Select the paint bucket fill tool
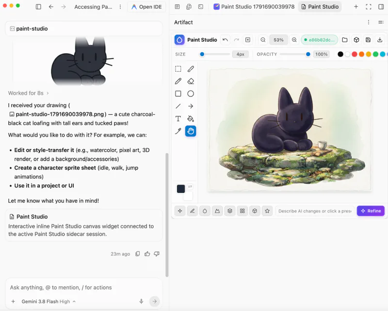The height and width of the screenshot is (311, 388). tap(191, 119)
